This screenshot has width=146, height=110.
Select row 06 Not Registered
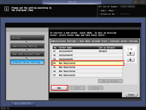[x=88, y=71]
